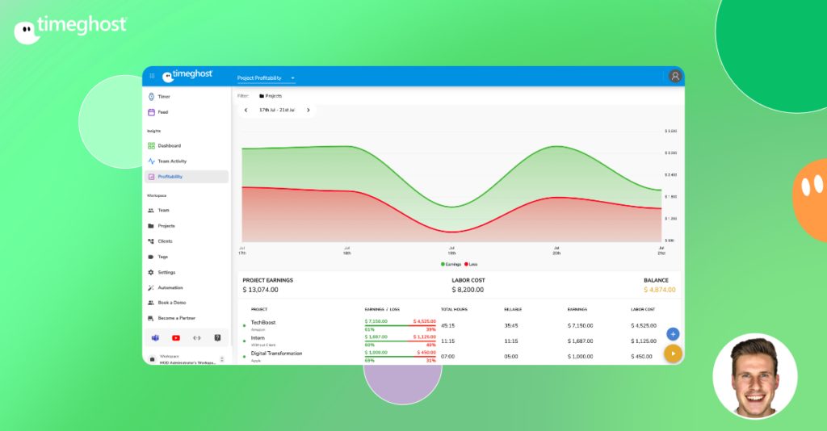Open the app launcher grid icon

[152, 76]
